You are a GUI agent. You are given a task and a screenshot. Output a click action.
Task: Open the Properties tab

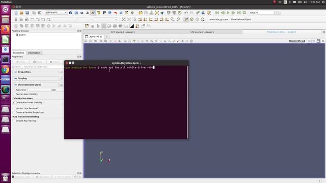[18, 53]
